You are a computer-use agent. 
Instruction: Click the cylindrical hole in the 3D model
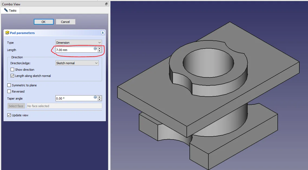(x=209, y=63)
